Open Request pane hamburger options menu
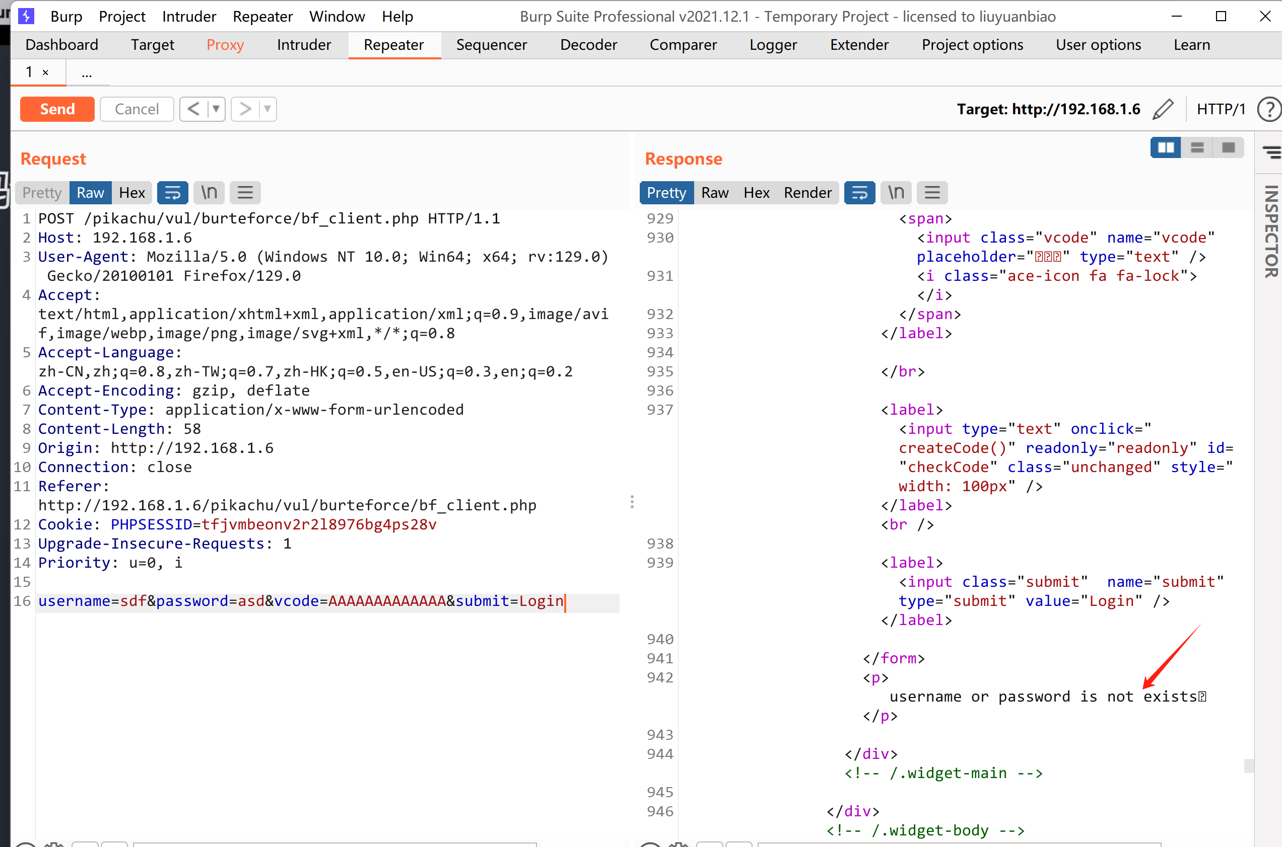Image resolution: width=1282 pixels, height=847 pixels. 245,193
